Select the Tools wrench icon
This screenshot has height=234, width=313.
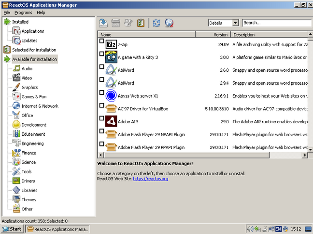tap(16, 171)
